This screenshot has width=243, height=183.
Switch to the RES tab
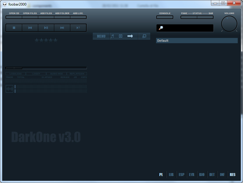tap(232, 175)
